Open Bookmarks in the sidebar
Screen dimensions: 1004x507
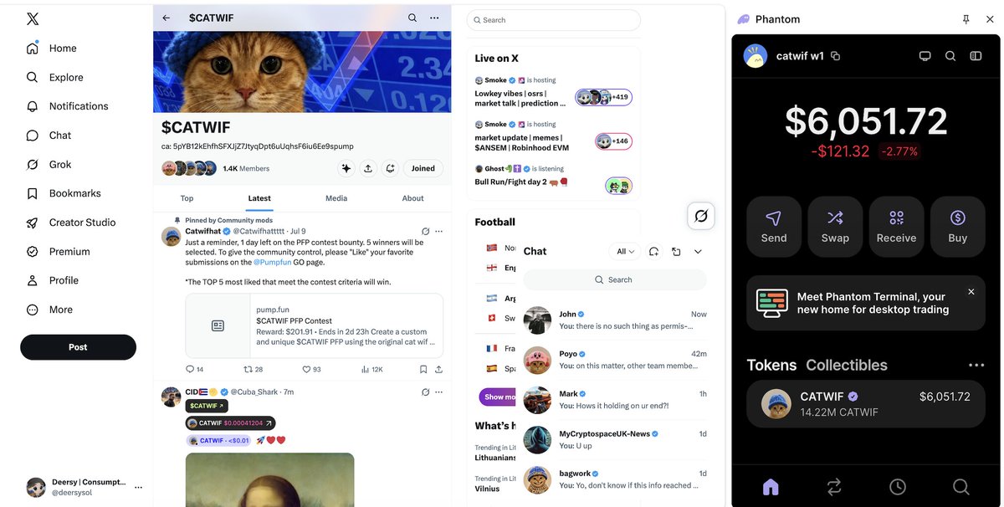click(x=64, y=193)
